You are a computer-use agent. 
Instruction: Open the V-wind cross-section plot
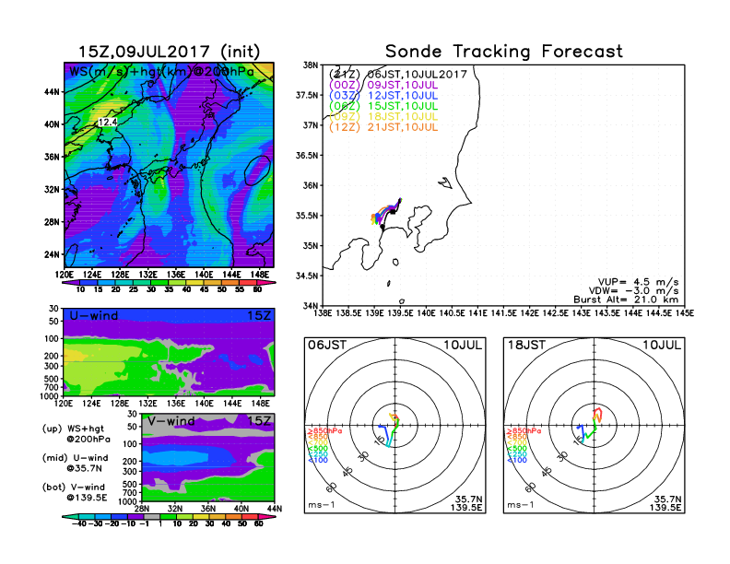coord(207,457)
